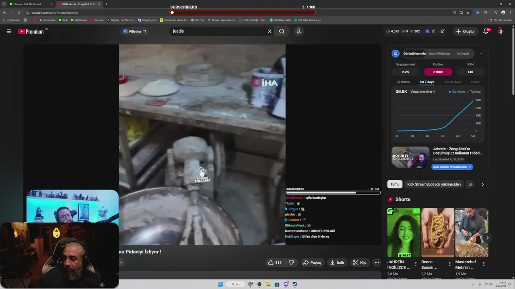This screenshot has width=515, height=289.
Task: Collapse the vidIQ panel with chevron
Action: (x=481, y=53)
